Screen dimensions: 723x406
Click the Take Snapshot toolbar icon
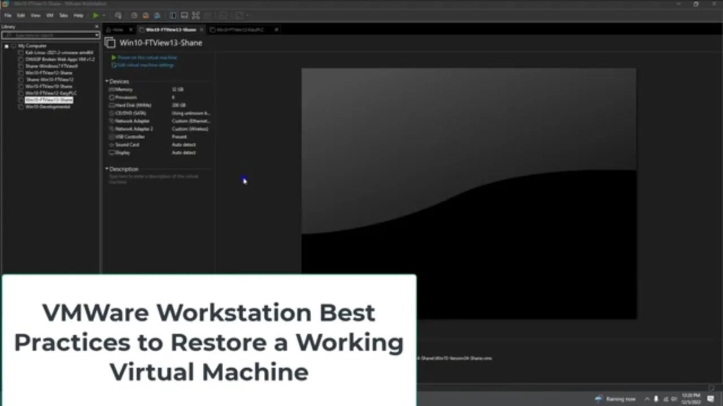134,15
